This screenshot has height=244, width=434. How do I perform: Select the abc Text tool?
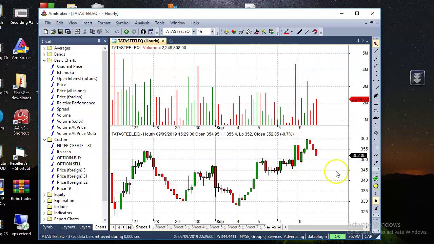coord(376,118)
